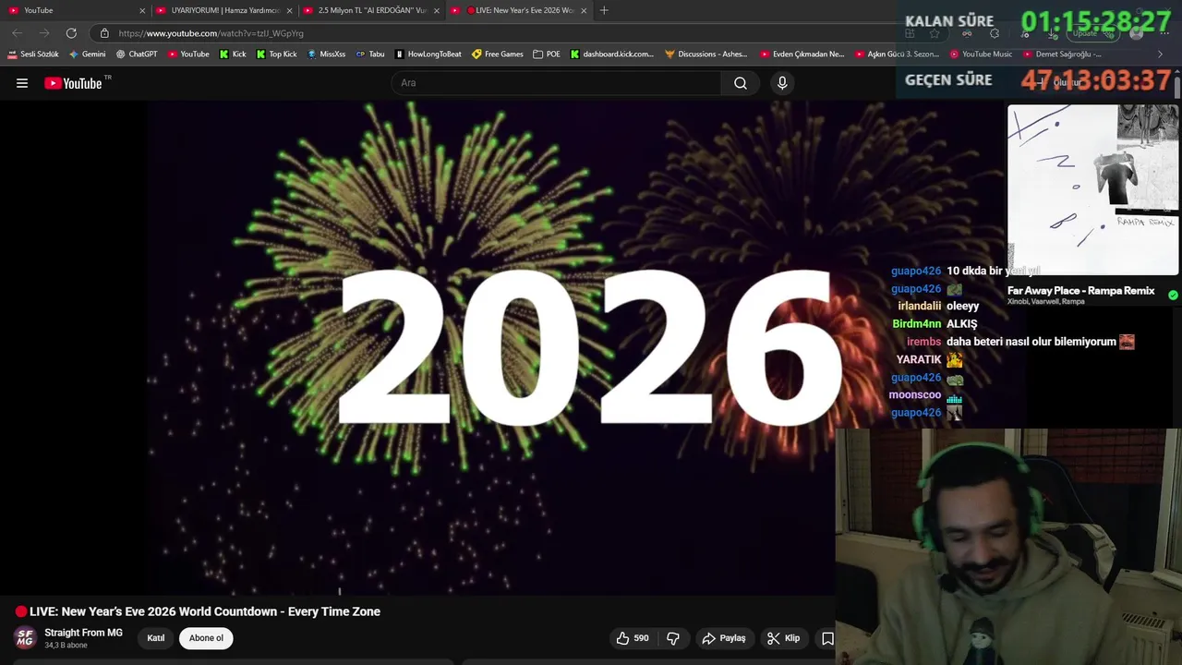This screenshot has width=1182, height=665.
Task: Open the 'Free Games' bookmark
Action: click(498, 54)
